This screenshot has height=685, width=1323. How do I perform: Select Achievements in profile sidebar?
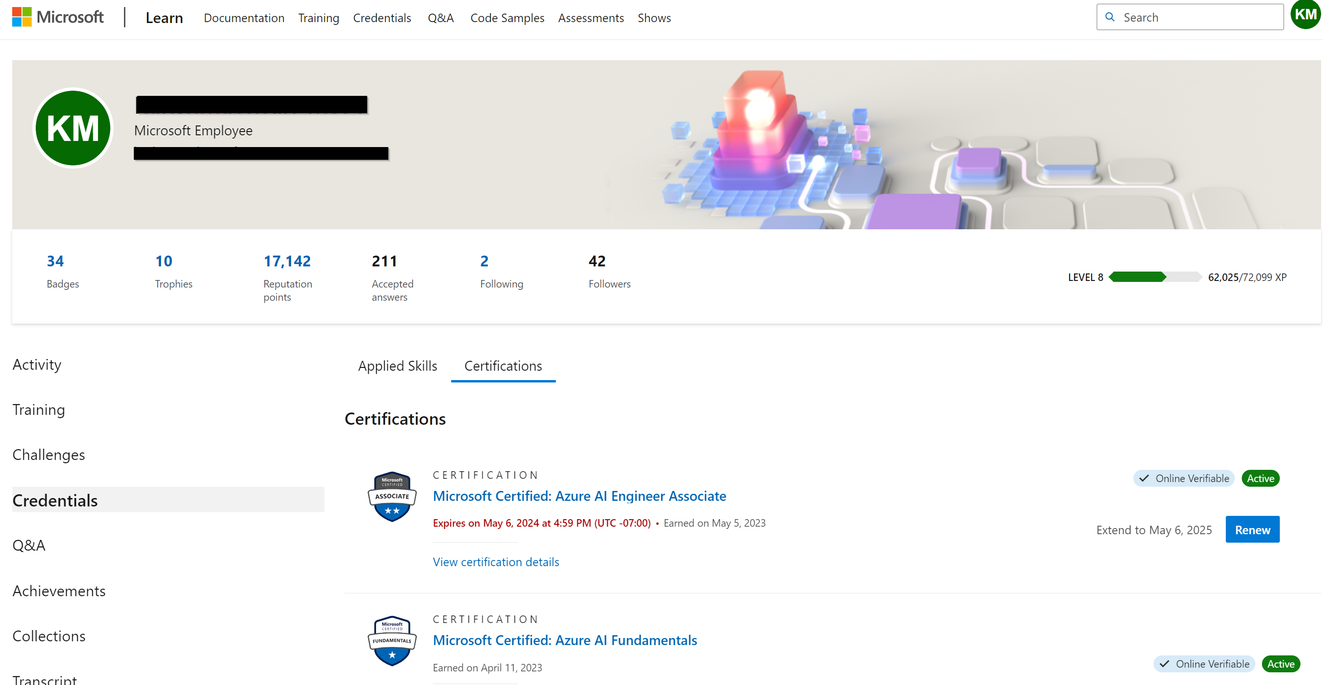59,591
